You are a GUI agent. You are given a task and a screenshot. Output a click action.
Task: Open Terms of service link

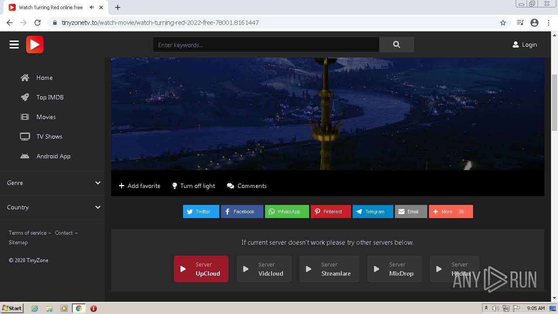tap(27, 233)
